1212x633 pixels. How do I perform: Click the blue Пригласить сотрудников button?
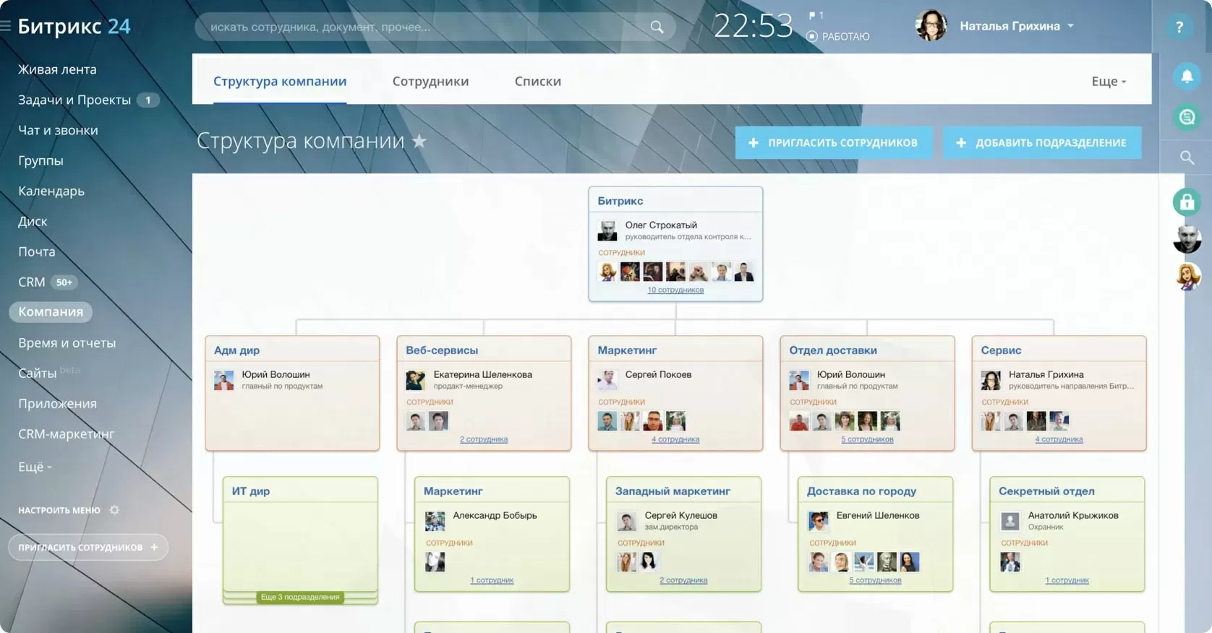click(x=834, y=142)
